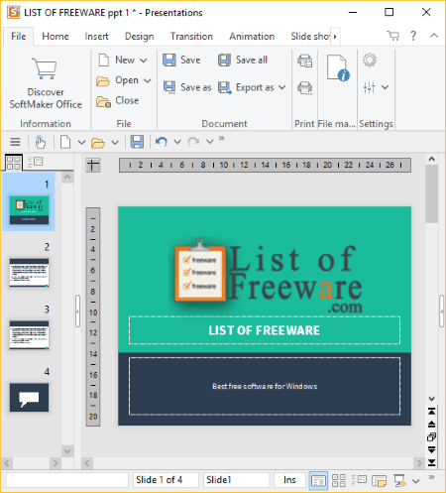Viewport: 446px width, 493px height.
Task: Open the help question mark icon
Action: (413, 36)
